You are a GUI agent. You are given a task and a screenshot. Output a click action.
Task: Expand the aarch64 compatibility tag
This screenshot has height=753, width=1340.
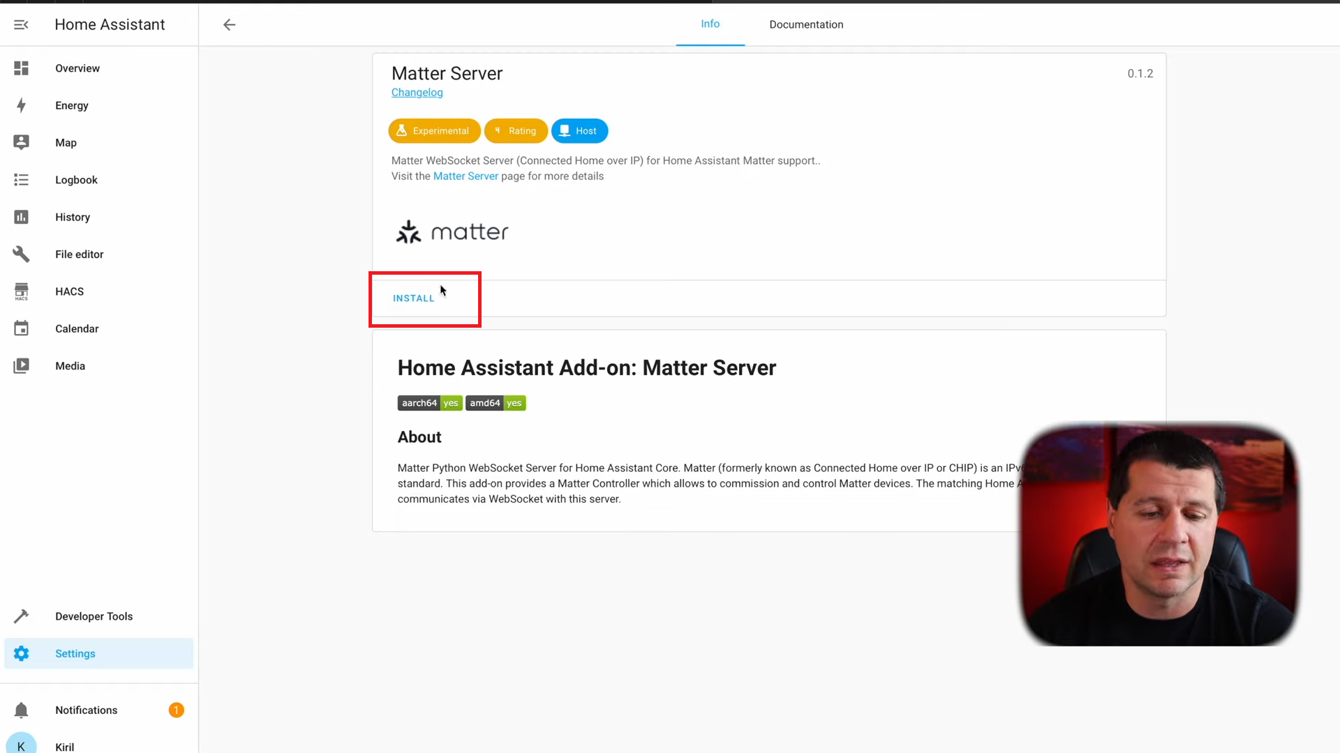429,403
